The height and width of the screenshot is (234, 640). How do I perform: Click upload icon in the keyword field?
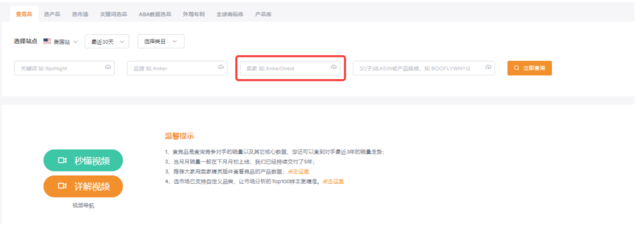[108, 67]
